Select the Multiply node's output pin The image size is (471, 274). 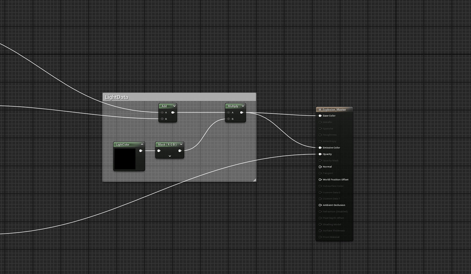point(242,112)
